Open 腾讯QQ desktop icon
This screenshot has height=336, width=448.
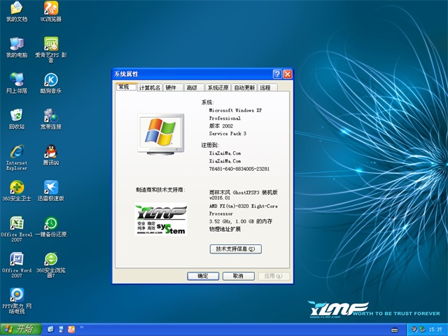50,153
